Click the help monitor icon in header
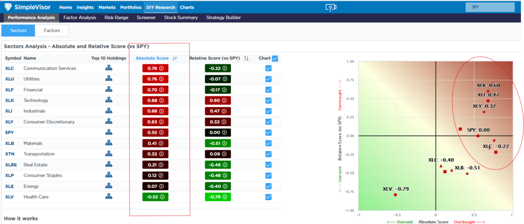The width and height of the screenshot is (524, 224). coord(331,8)
